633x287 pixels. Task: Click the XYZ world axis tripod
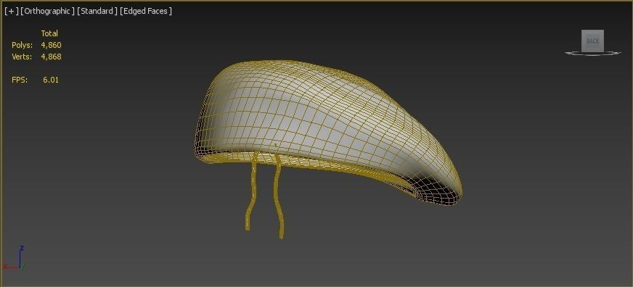click(14, 258)
